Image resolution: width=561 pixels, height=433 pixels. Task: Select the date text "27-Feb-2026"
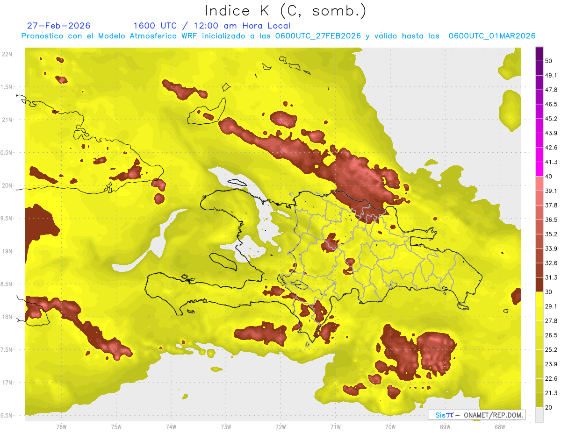pos(58,26)
